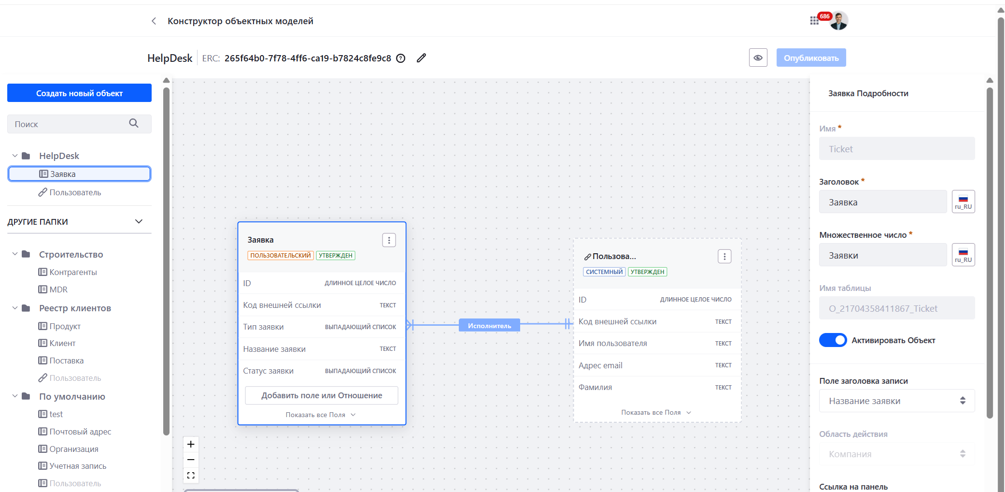Open the apps grid menu icon
This screenshot has height=492, width=1005.
click(814, 20)
